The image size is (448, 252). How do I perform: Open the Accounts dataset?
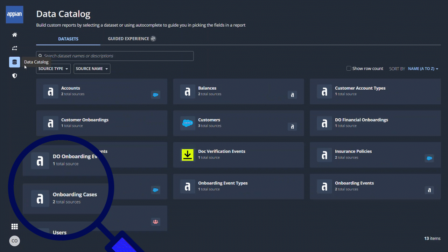tap(101, 91)
